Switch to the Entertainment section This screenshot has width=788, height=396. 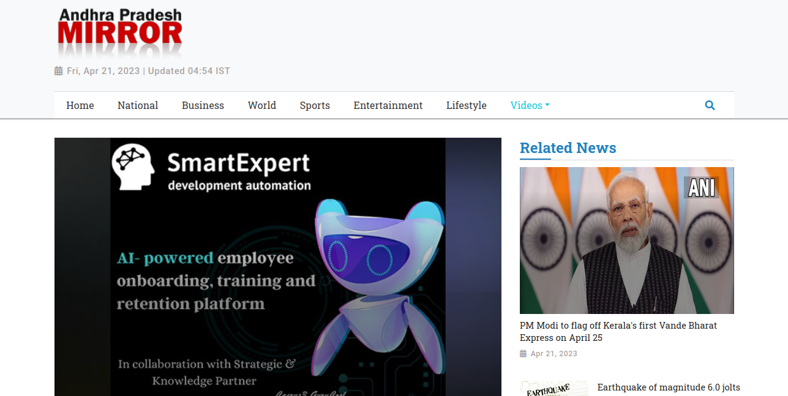pyautogui.click(x=388, y=105)
